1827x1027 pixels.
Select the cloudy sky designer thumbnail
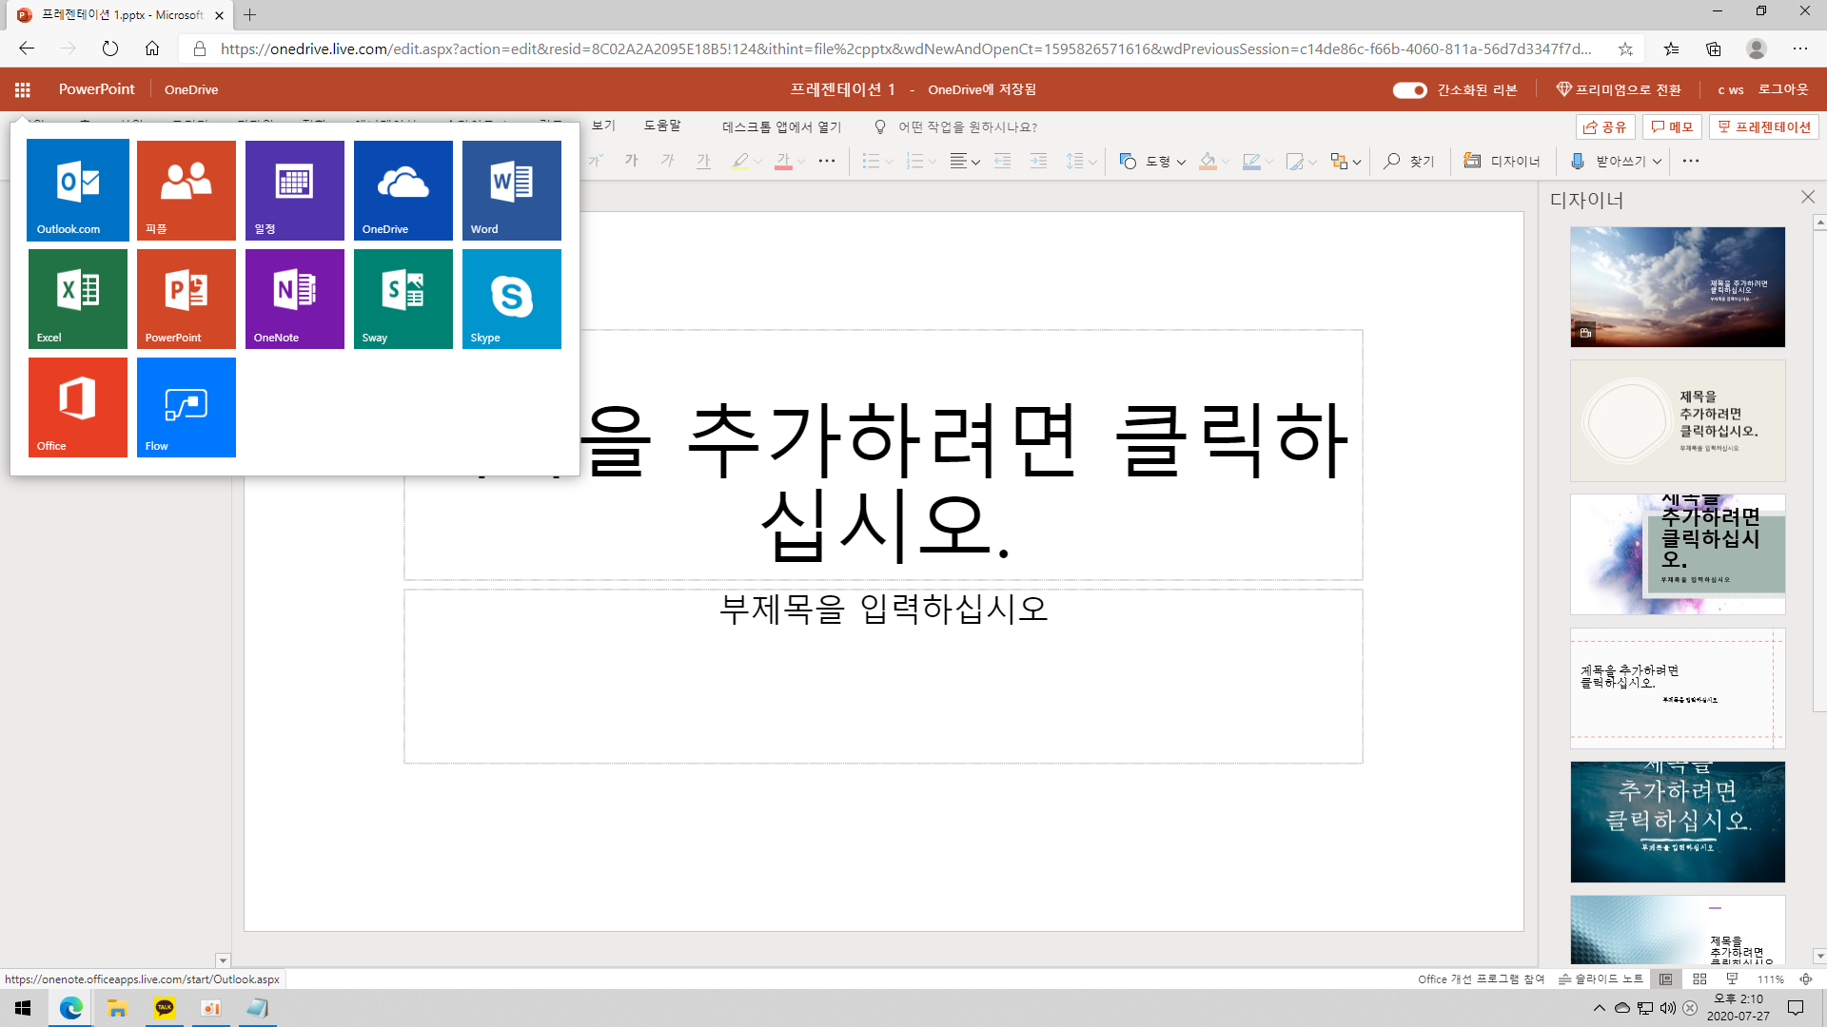coord(1678,287)
